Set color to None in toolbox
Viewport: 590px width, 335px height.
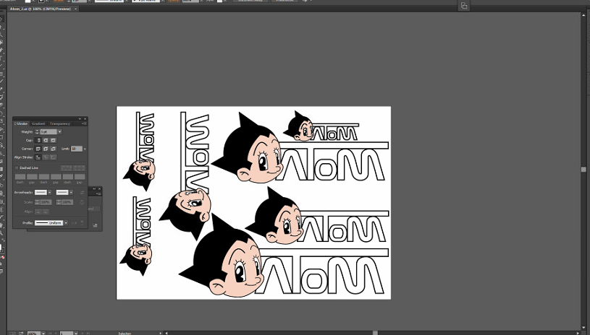click(3, 257)
